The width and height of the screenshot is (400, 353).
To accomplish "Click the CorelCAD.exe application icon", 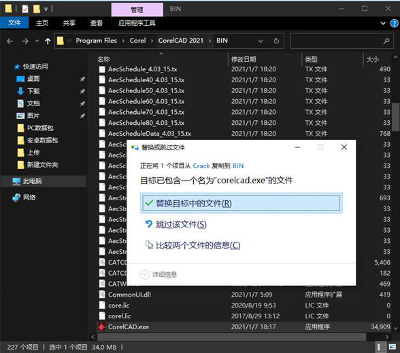I will pyautogui.click(x=102, y=327).
